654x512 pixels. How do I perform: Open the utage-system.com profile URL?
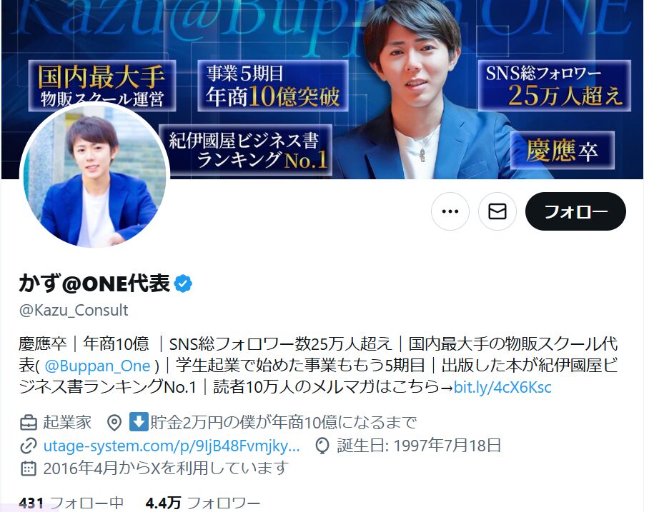tap(172, 446)
